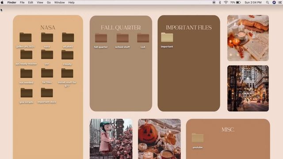Open Notification Center list icon
The image size is (283, 159).
(280, 2)
